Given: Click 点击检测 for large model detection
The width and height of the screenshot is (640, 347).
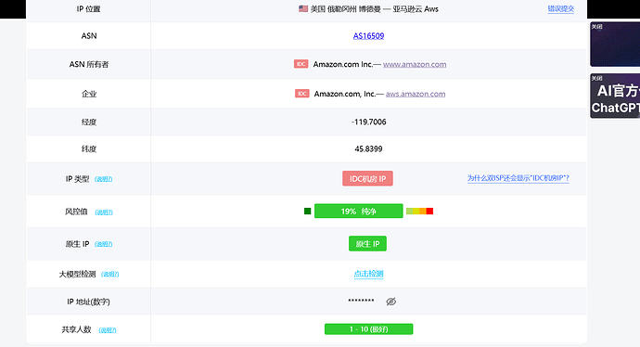Looking at the screenshot, I should point(368,274).
